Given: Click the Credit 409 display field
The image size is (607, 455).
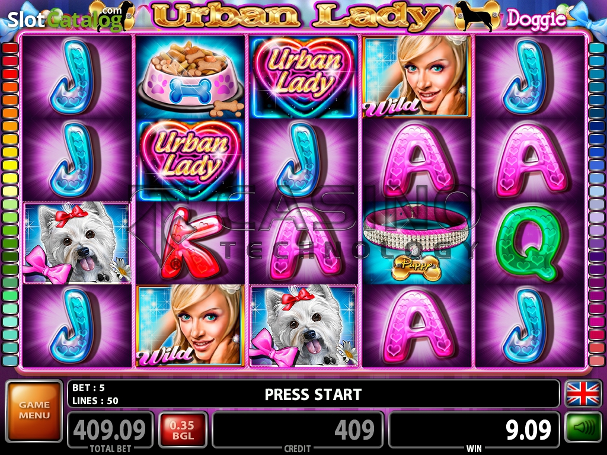Looking at the screenshot, I should [x=298, y=430].
